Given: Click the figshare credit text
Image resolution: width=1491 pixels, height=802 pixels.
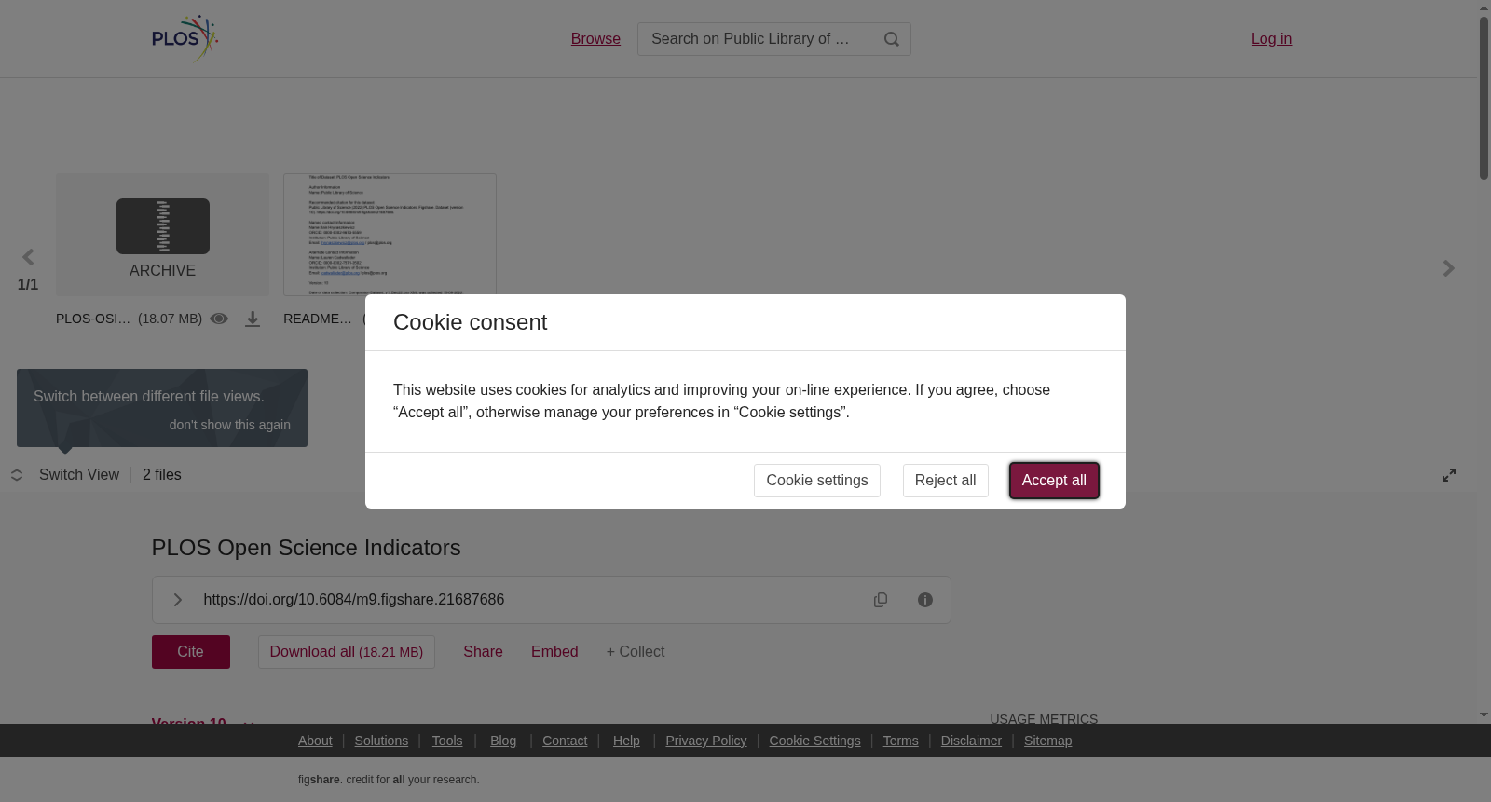Looking at the screenshot, I should pos(389,780).
